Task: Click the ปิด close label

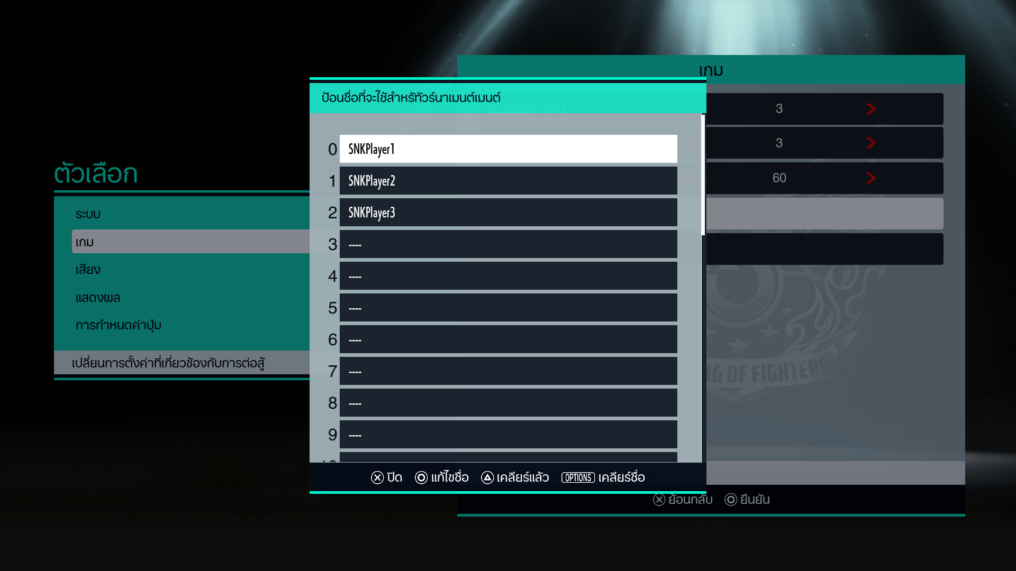Action: point(395,477)
